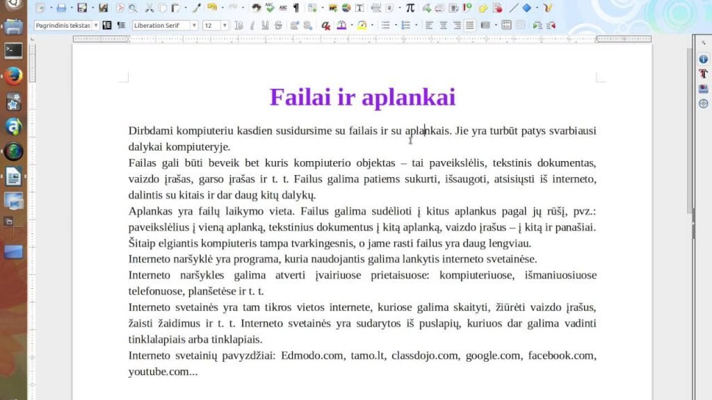Open sidebar Properties deck
The image size is (712, 400).
(x=704, y=59)
